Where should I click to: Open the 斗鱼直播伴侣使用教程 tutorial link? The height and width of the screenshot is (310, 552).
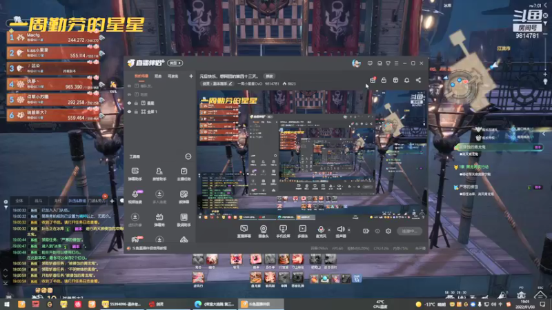[x=149, y=248]
